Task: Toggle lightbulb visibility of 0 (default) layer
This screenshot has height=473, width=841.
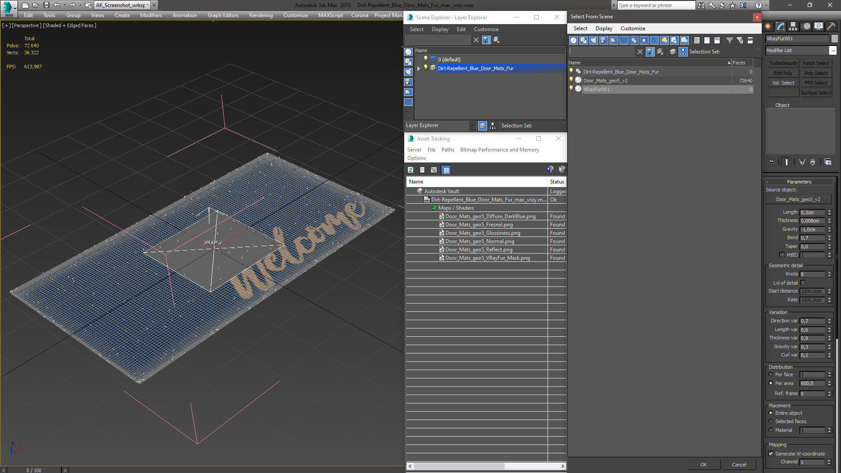Action: coord(425,59)
